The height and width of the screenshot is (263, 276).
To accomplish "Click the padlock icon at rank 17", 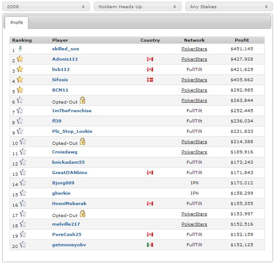I will click(x=83, y=214).
